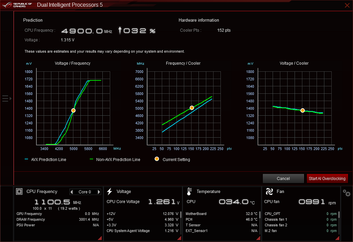Viewport: 353px width, 242px height.
Task: Click the estimates disclaimer text line
Action: click(x=104, y=51)
